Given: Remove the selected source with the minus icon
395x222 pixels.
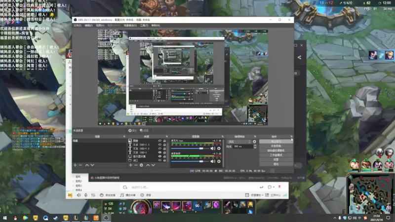Looking at the screenshot, I should [x=136, y=165].
